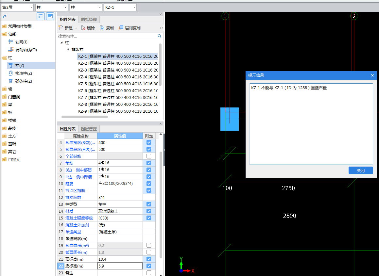Open the 新建 dropdown arrow

click(76, 28)
